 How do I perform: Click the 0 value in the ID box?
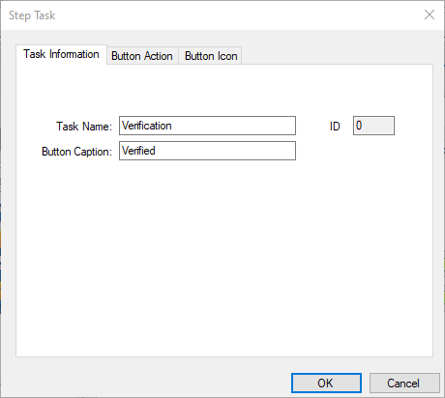[x=359, y=126]
